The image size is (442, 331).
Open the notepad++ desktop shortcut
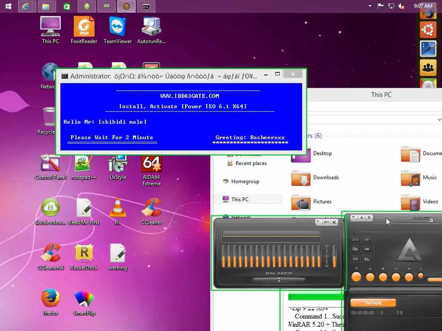tap(84, 167)
